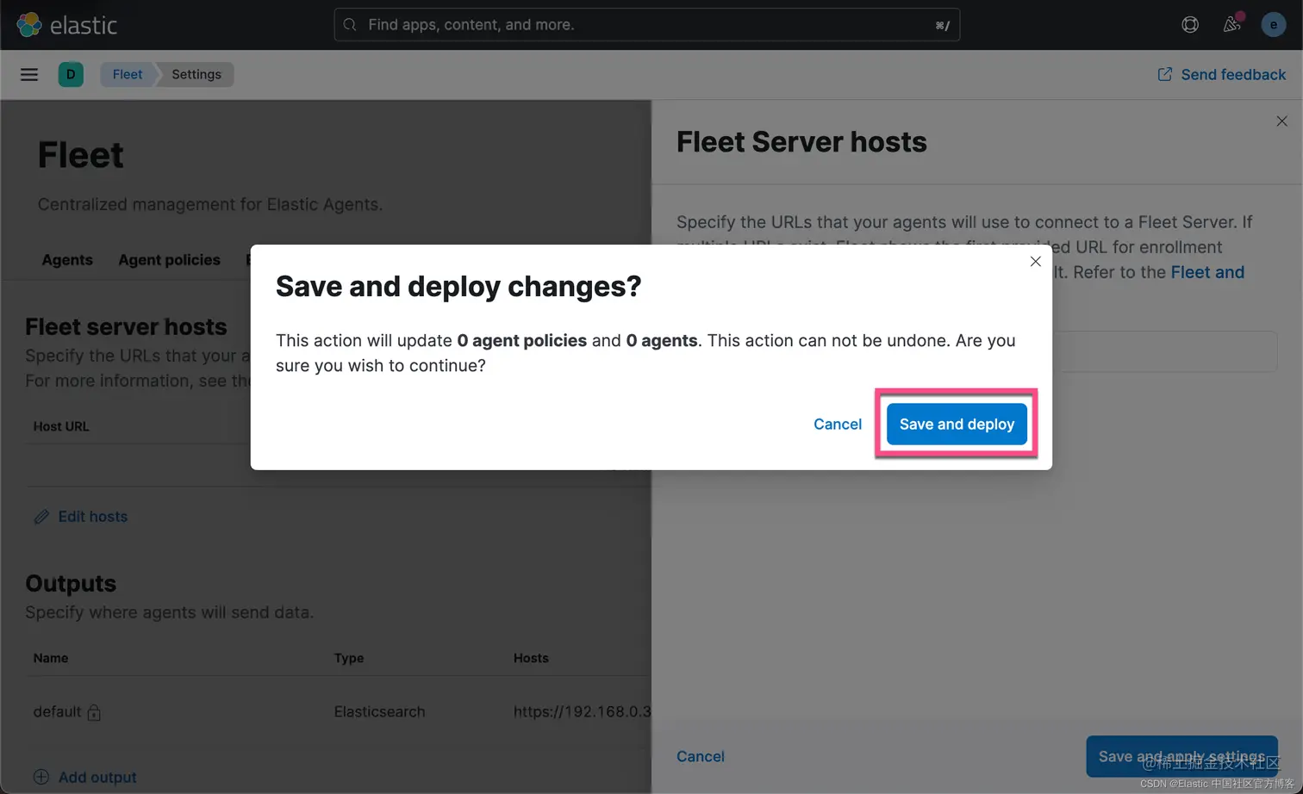Screen dimensions: 1303x794
Task: Click Save and apply settings button
Action: pyautogui.click(x=1181, y=756)
